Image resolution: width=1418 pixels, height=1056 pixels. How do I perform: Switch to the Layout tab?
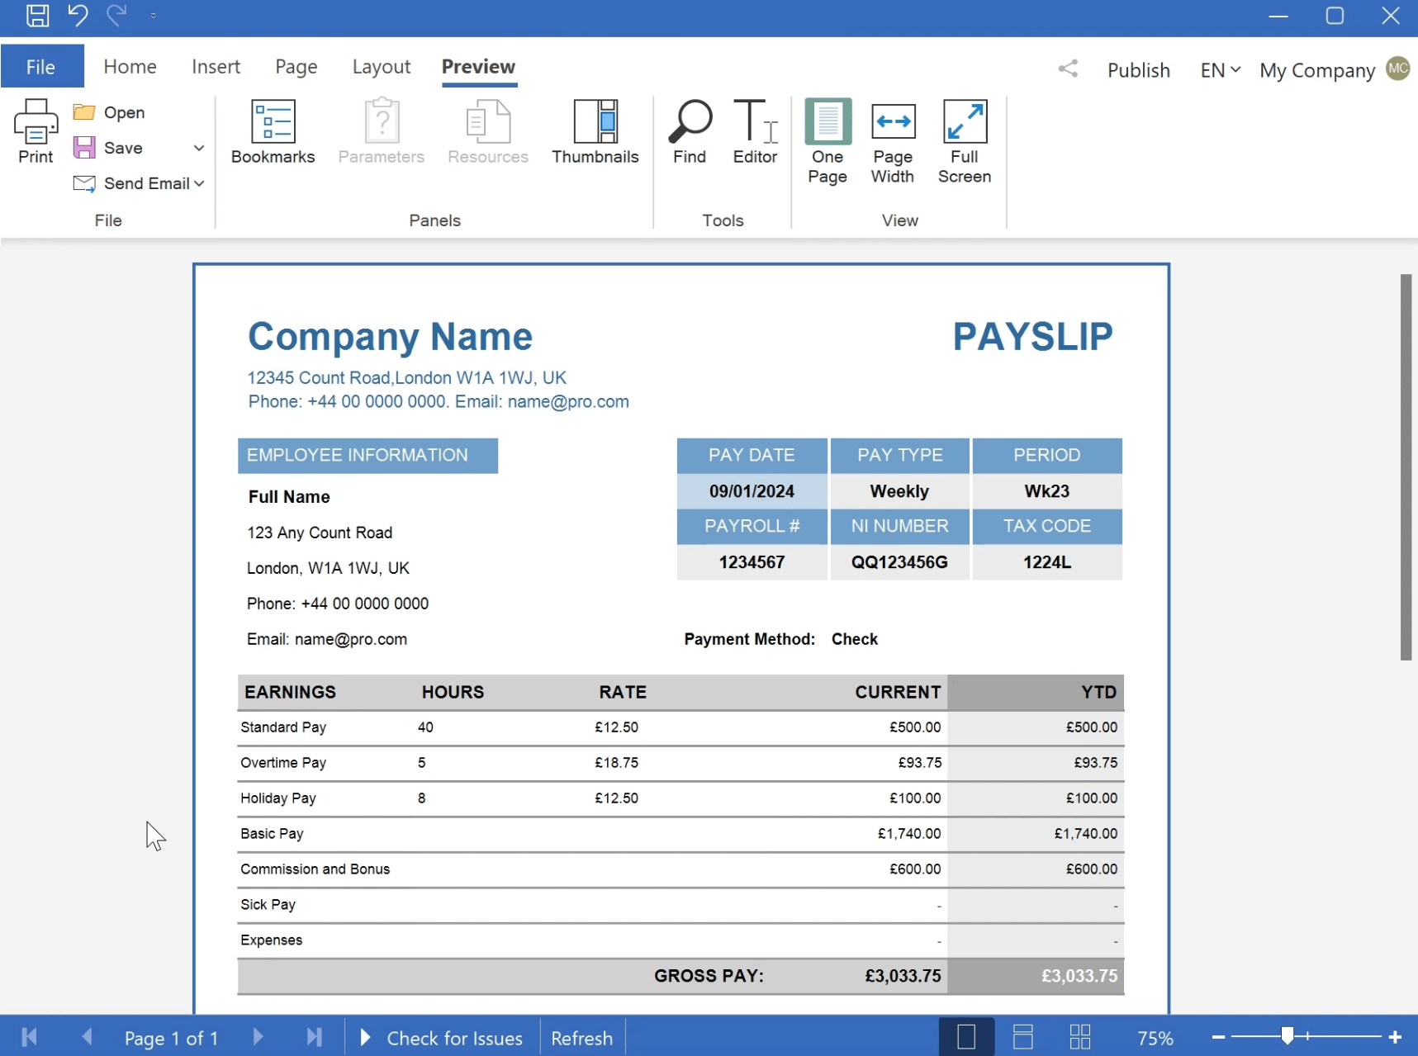point(381,67)
